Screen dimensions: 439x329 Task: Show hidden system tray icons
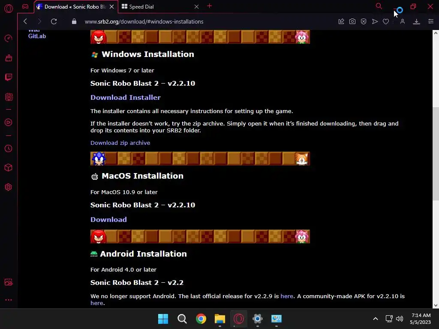pos(376,319)
